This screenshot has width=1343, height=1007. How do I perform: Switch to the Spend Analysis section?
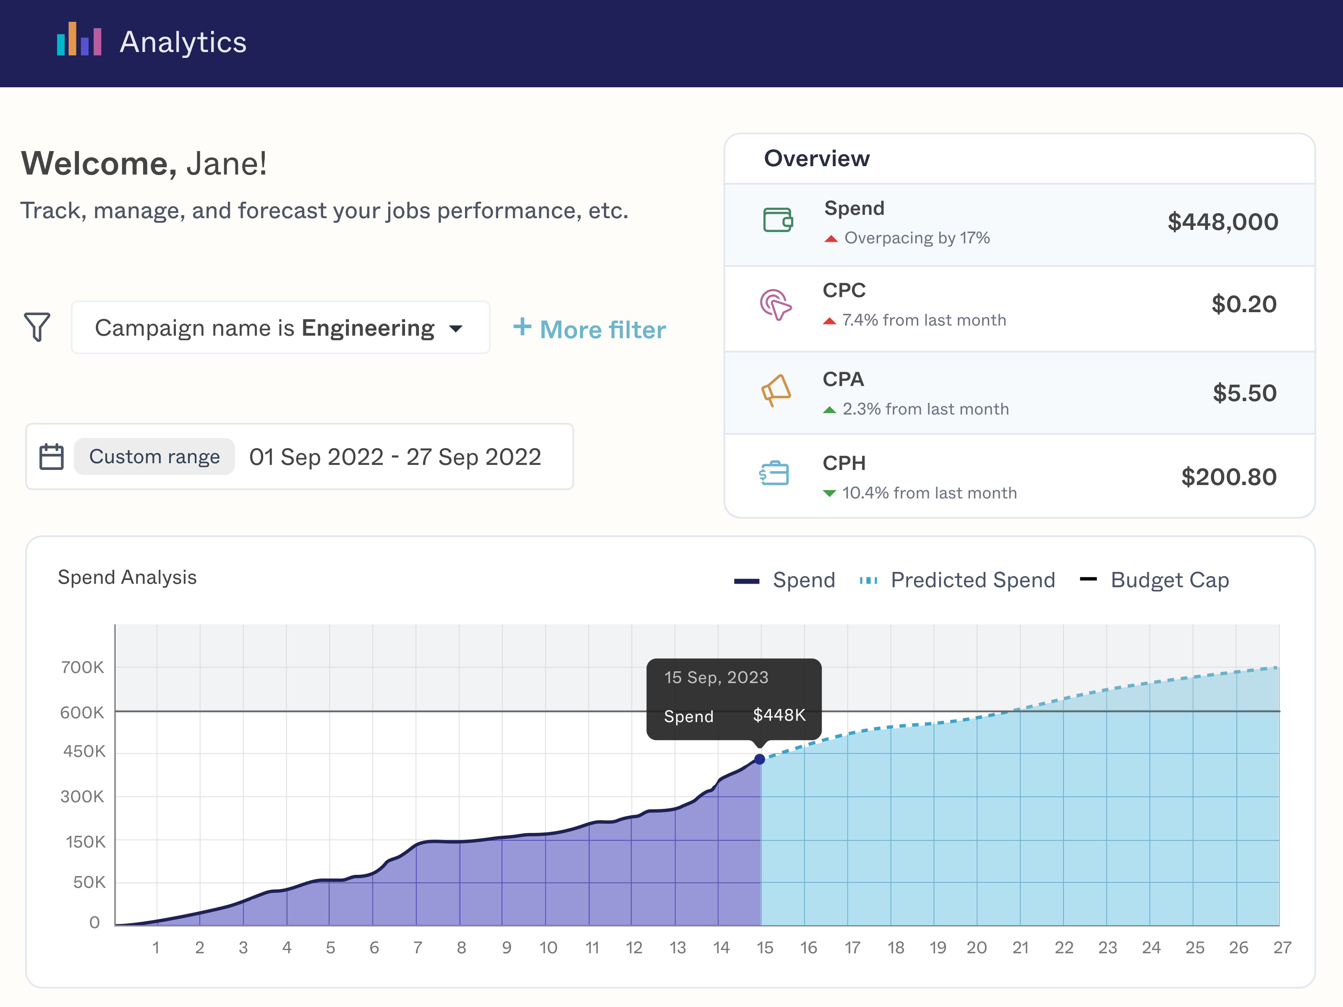tap(128, 577)
